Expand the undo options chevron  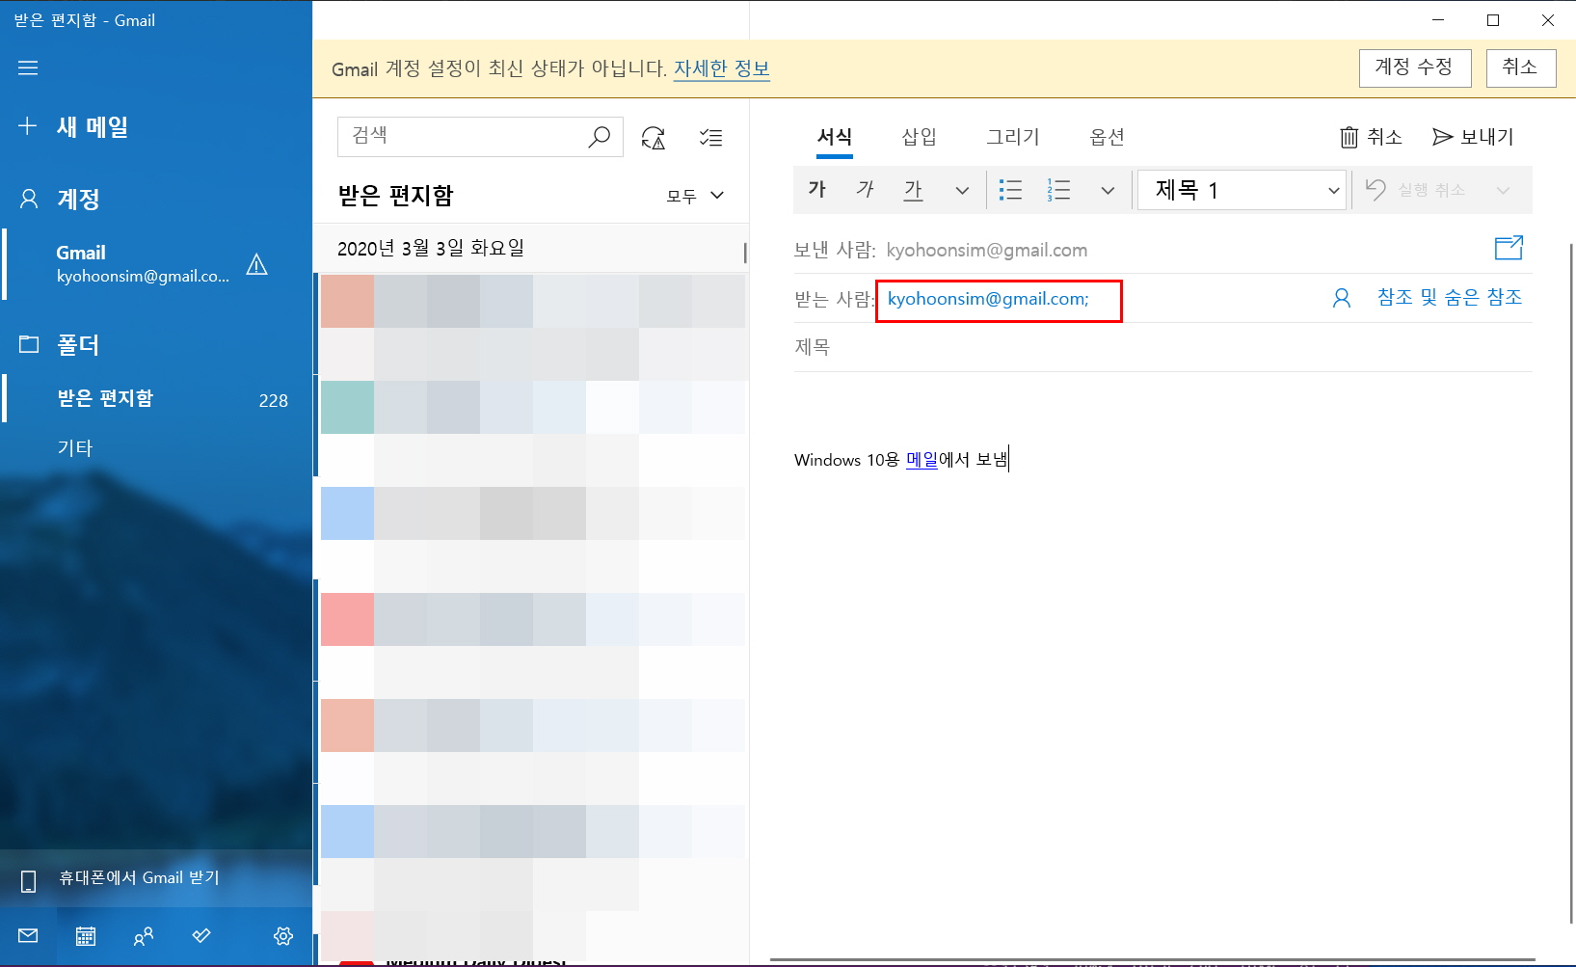point(1503,191)
